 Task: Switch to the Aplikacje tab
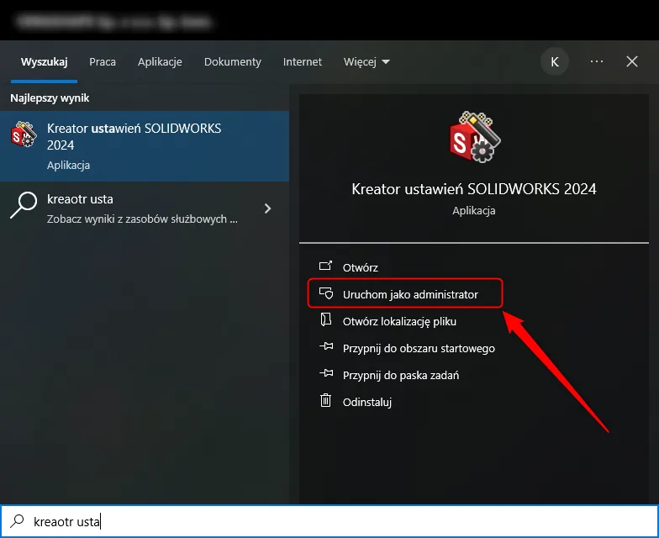click(x=160, y=62)
